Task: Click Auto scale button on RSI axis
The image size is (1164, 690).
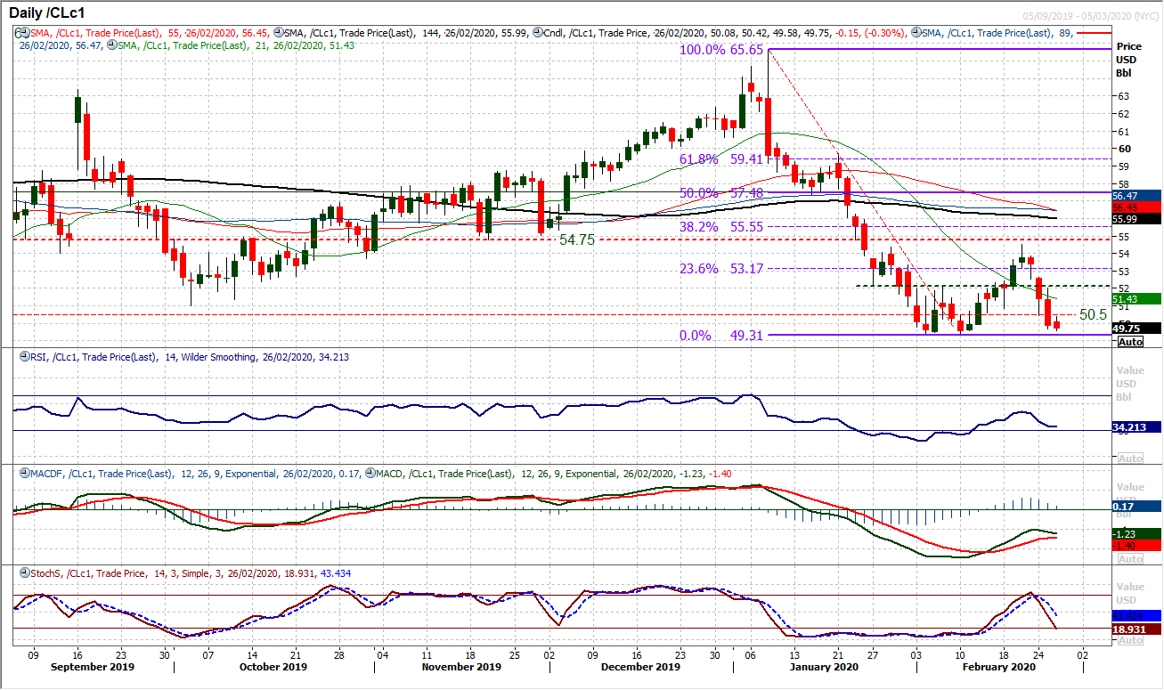Action: pos(1129,458)
